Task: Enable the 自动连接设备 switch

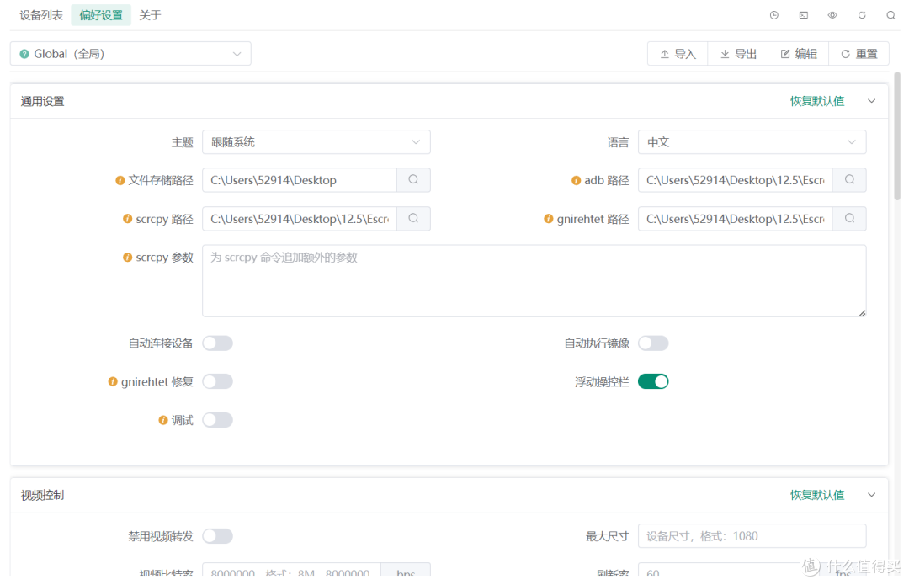Action: [217, 343]
